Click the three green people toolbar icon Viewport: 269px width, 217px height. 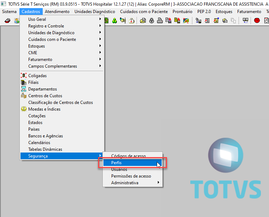pyautogui.click(x=114, y=21)
